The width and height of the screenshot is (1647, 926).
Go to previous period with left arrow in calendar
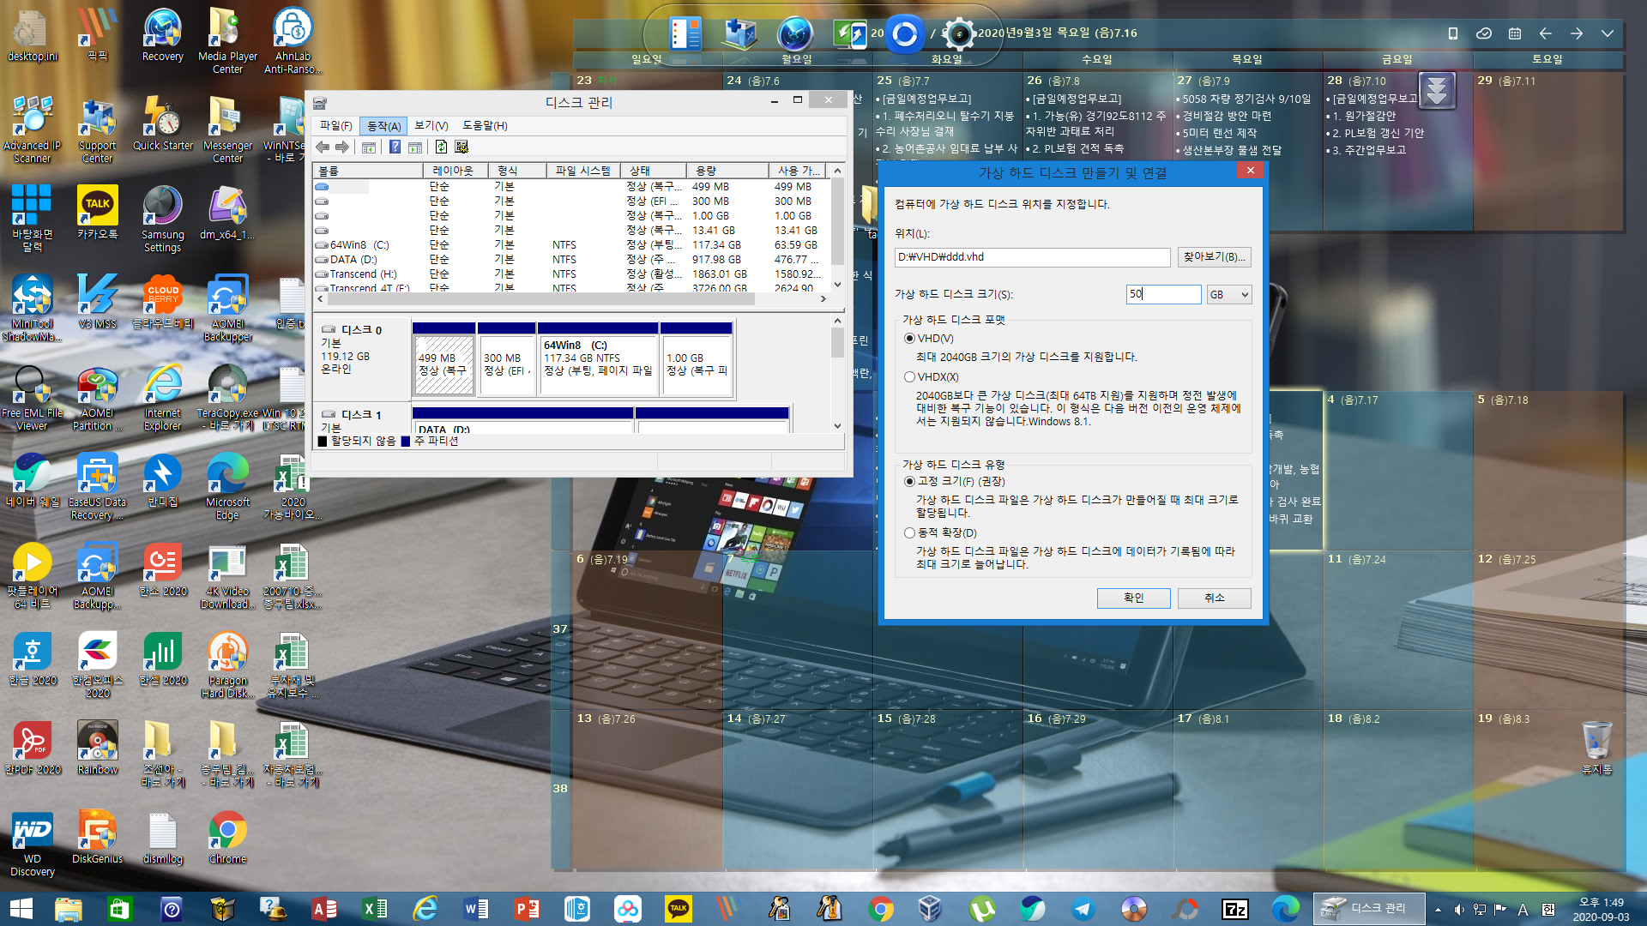[1546, 33]
